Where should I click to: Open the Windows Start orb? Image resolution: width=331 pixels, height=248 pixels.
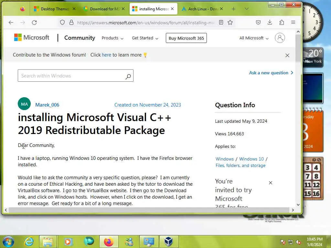point(8,242)
